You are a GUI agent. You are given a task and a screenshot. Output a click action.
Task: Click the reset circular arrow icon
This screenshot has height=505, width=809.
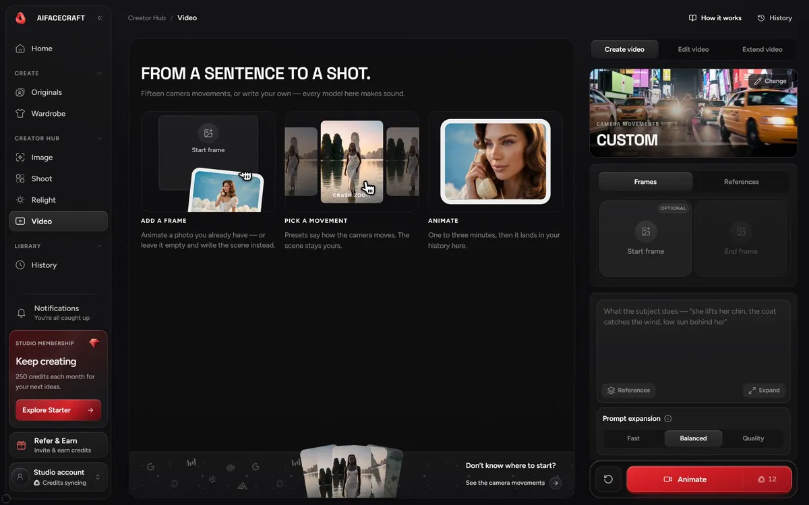tap(608, 479)
